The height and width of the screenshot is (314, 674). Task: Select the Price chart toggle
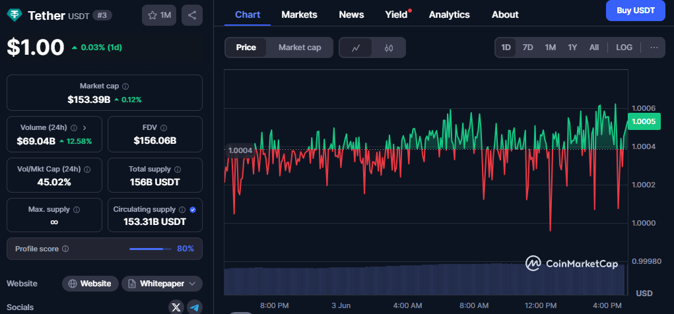[246, 47]
